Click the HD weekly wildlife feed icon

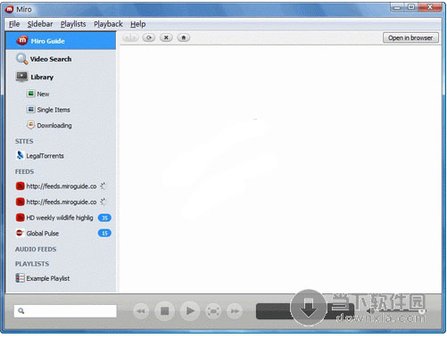20,218
